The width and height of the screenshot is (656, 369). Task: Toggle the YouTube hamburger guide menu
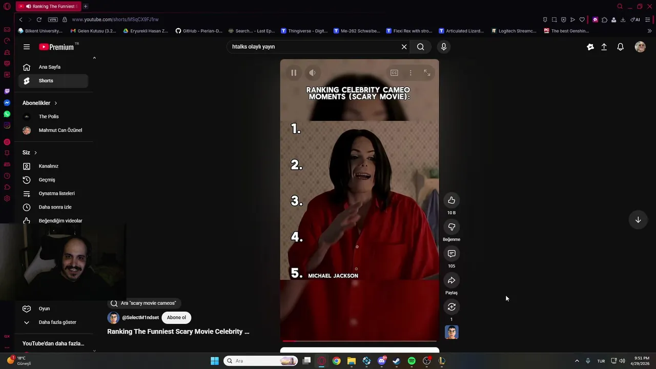click(x=27, y=47)
